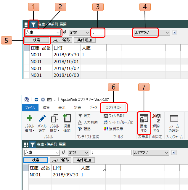This screenshot has height=190, width=188.
Task: Click the 日付 column header in lower table
Action: pyautogui.click(x=66, y=168)
